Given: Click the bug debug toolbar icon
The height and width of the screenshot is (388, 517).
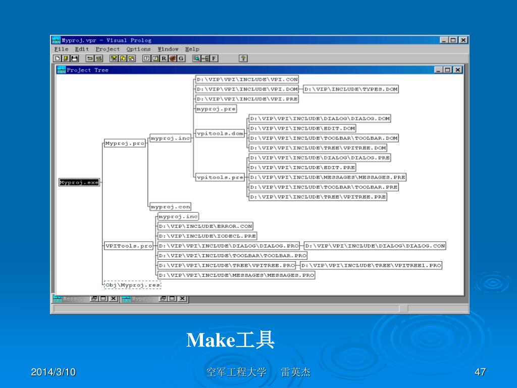Looking at the screenshot, I should coord(172,59).
